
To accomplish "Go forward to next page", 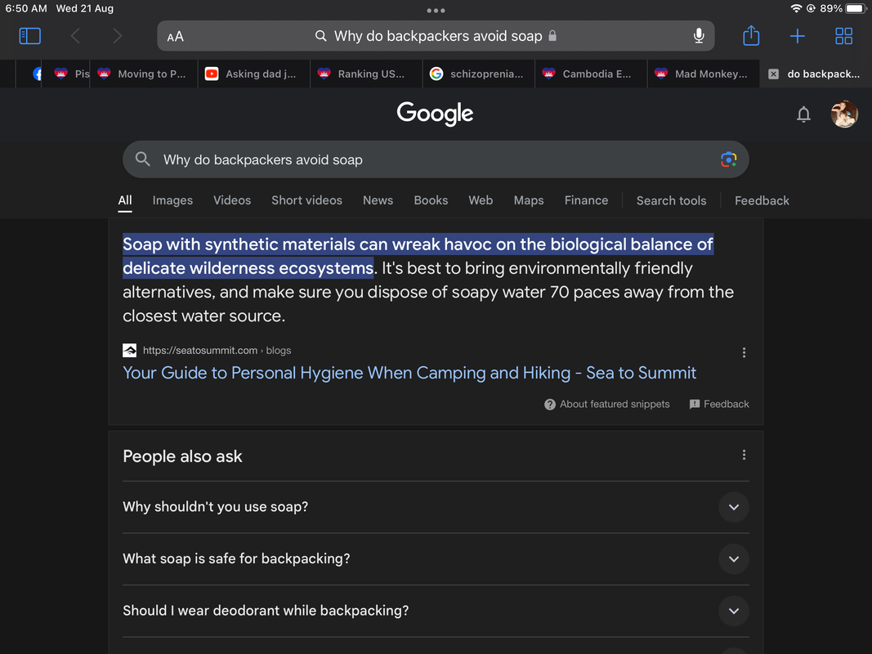I will coord(117,36).
